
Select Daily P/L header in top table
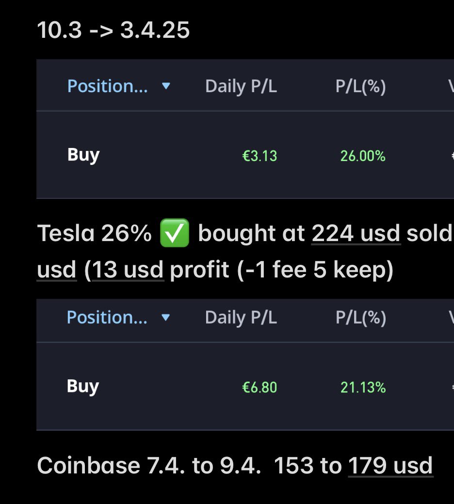[x=241, y=86]
